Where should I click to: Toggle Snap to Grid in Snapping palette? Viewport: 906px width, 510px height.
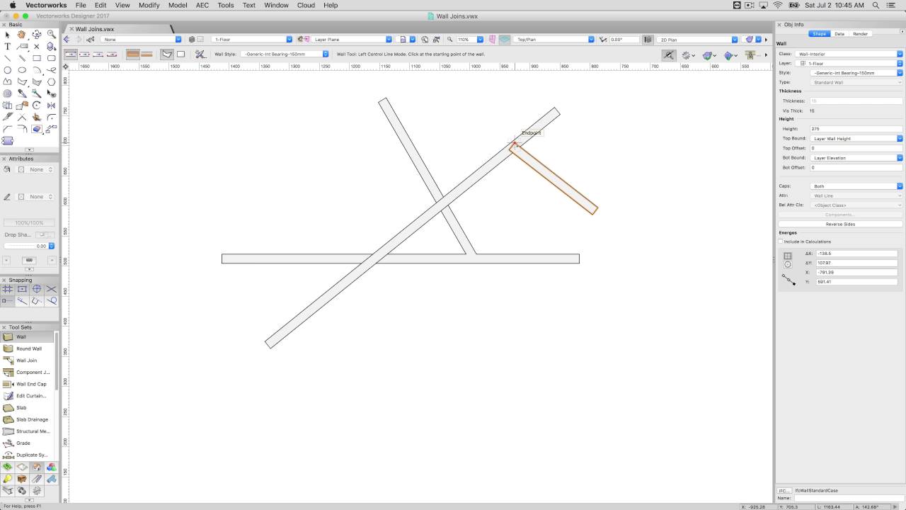(7, 289)
